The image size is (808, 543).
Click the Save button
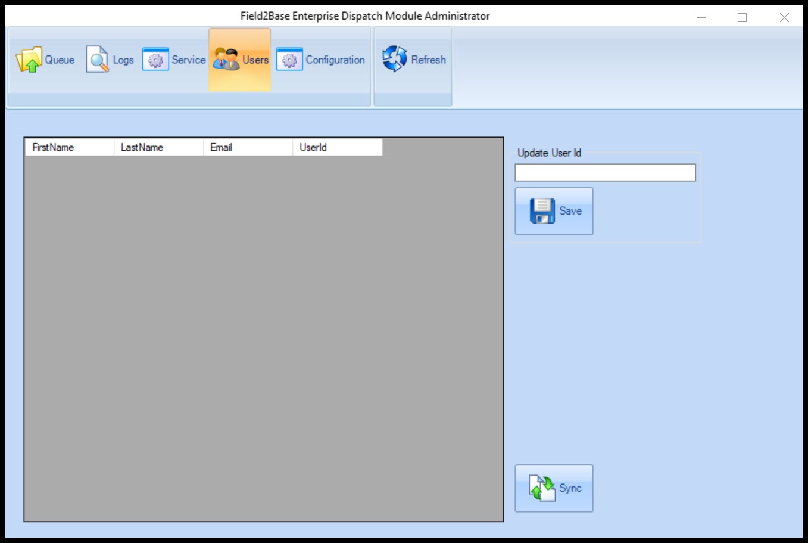(x=554, y=211)
